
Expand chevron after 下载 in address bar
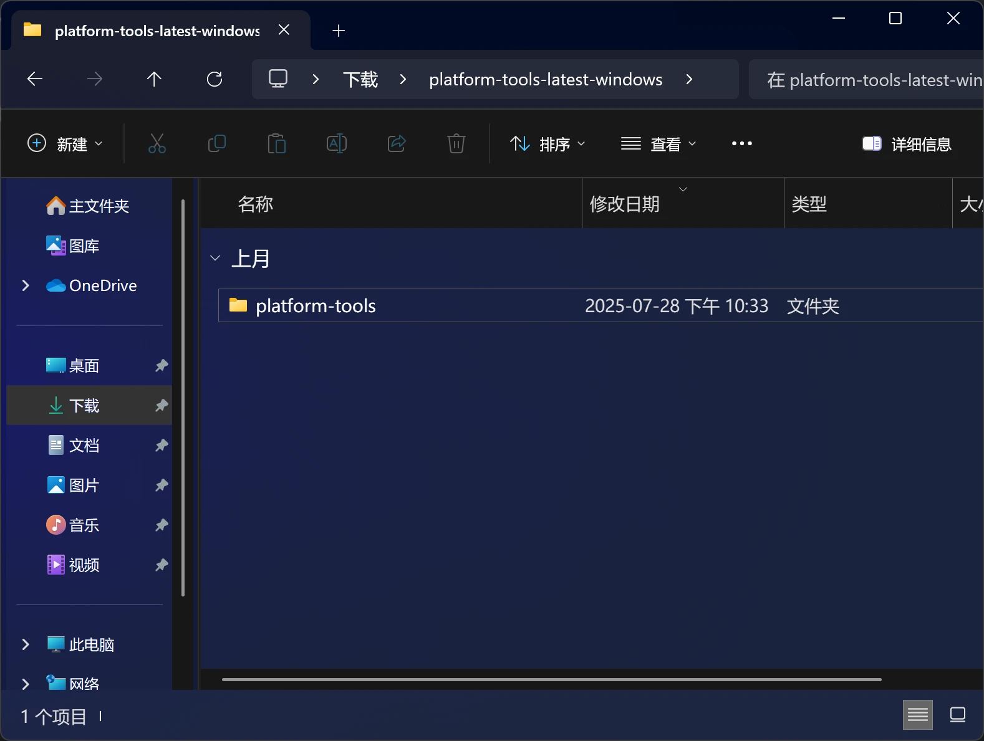(x=403, y=79)
